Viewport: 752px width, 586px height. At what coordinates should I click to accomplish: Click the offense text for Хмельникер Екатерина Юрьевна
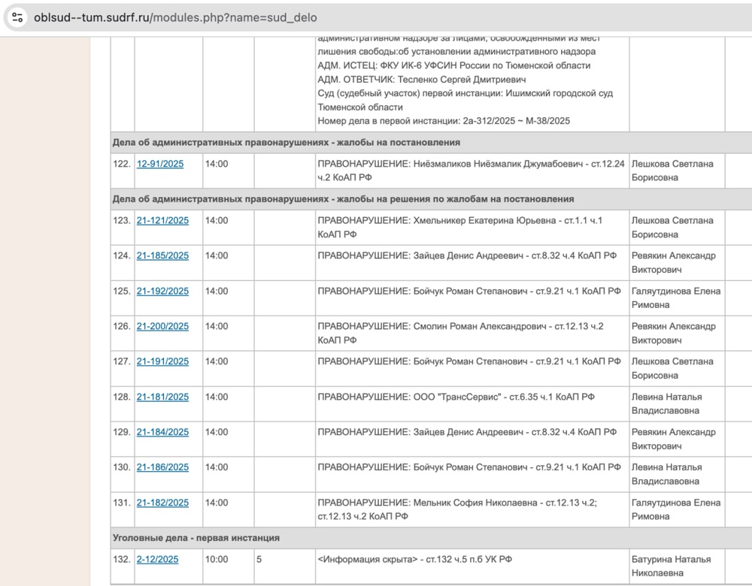point(460,228)
